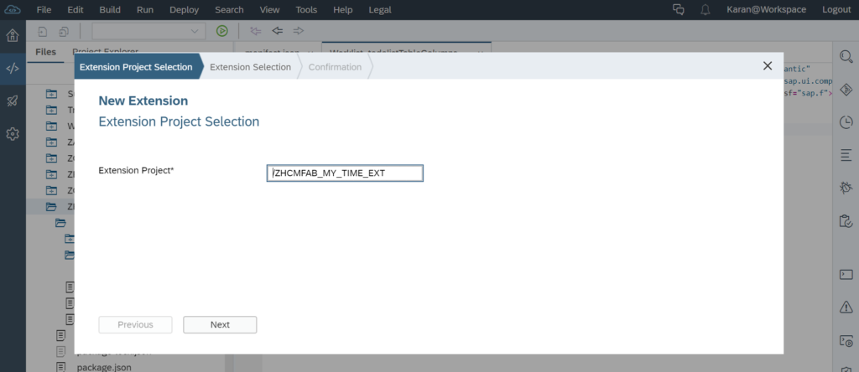Click Logout in the top bar
This screenshot has height=372, width=859.
click(836, 9)
